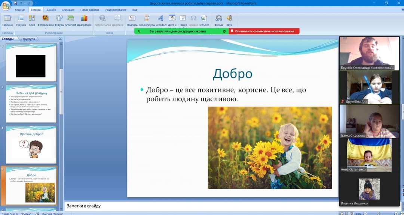Click the Колонтитулы header footer icon
This screenshot has width=404, height=215.
tap(147, 20)
